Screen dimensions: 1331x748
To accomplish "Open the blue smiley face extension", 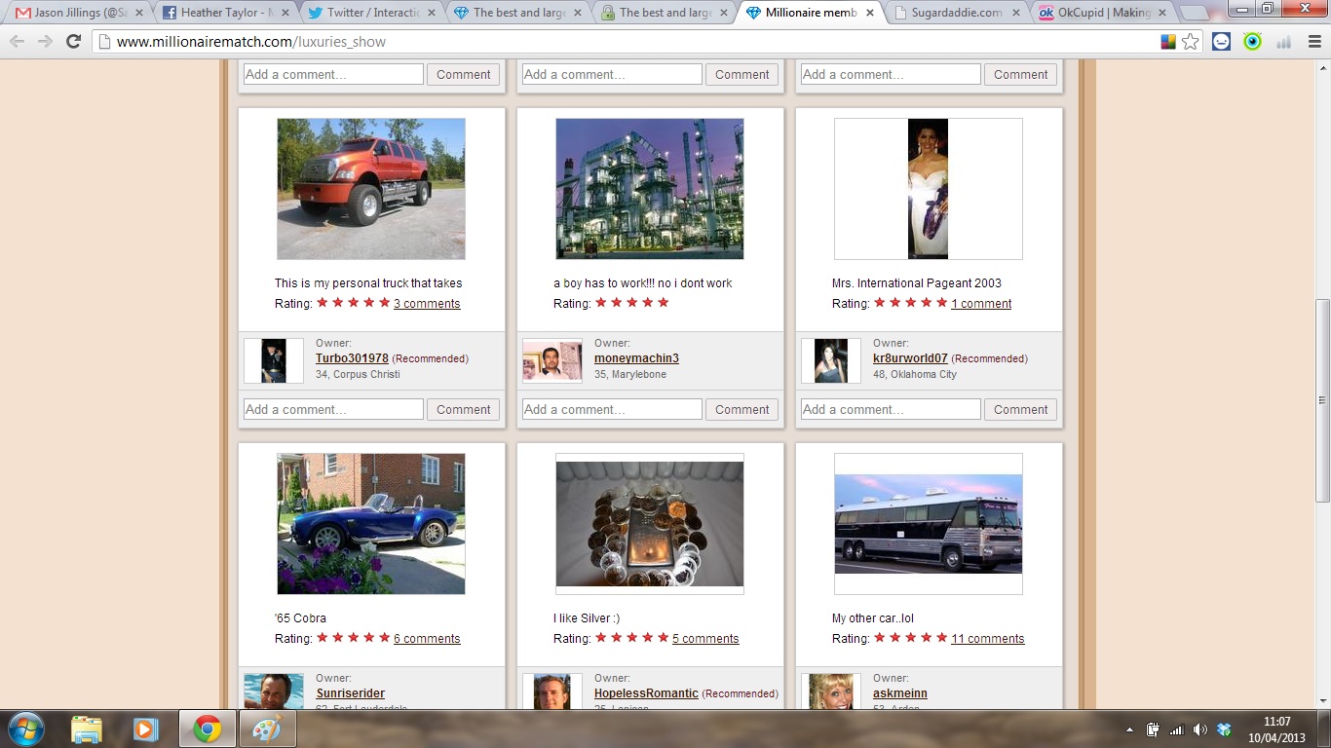I will coord(1222,42).
